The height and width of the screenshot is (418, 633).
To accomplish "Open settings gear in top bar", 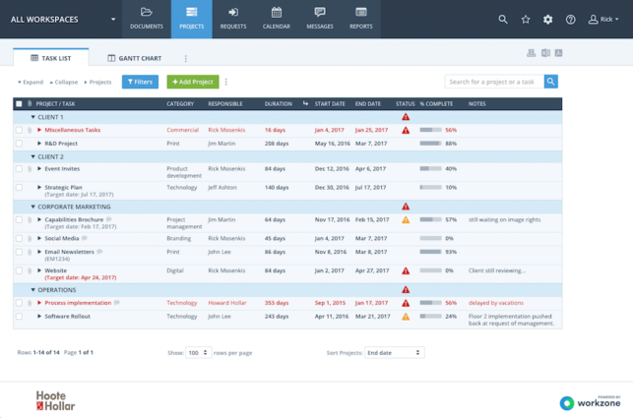I will click(x=548, y=20).
